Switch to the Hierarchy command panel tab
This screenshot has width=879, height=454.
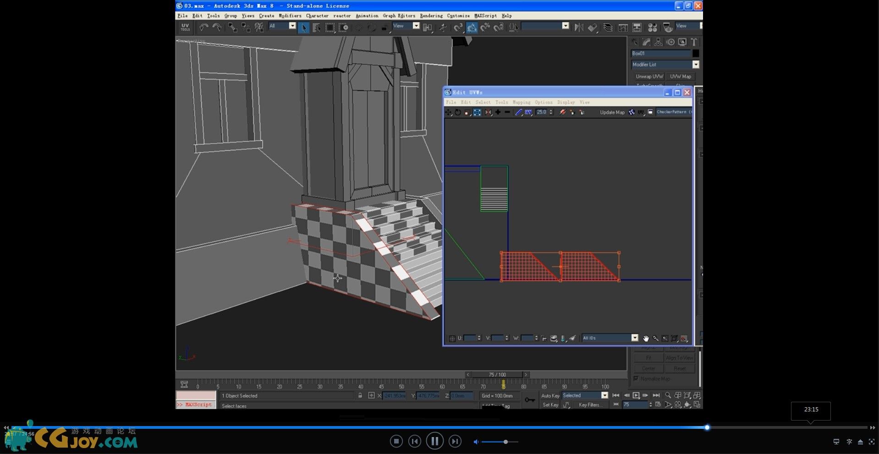[658, 42]
